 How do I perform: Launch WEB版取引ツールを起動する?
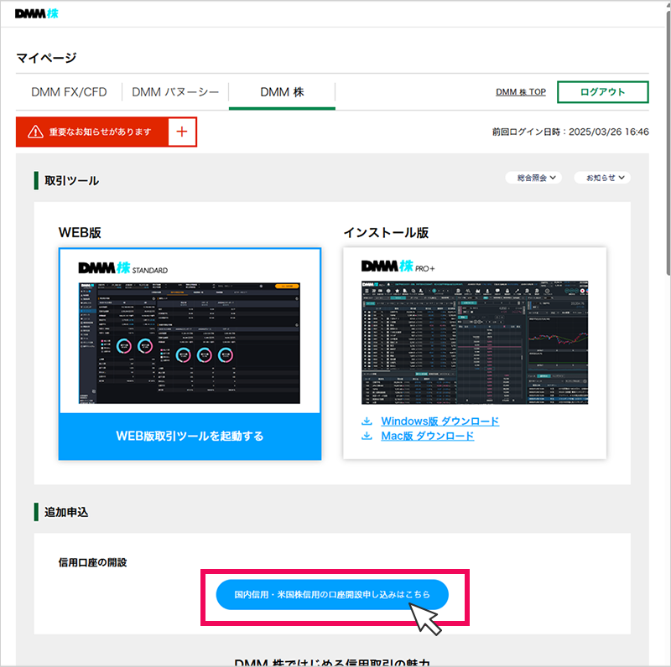pos(190,436)
